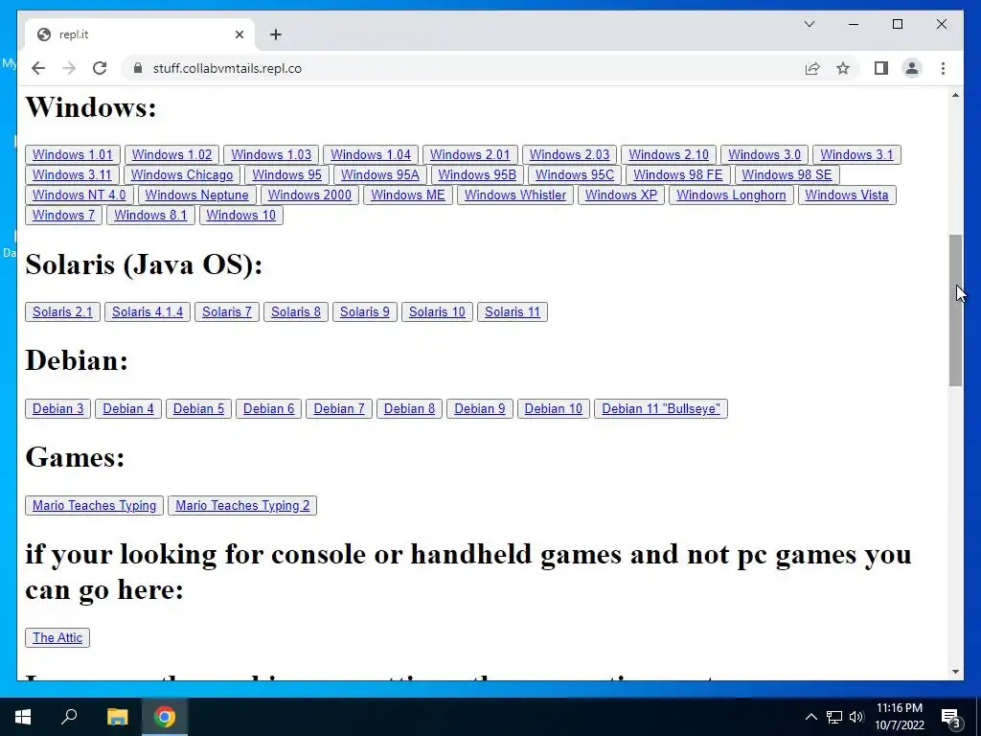Open the network status tray icon
The height and width of the screenshot is (736, 981).
pyautogui.click(x=834, y=717)
